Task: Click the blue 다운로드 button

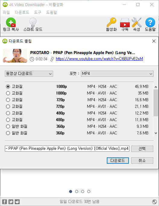Action: coord(118,160)
